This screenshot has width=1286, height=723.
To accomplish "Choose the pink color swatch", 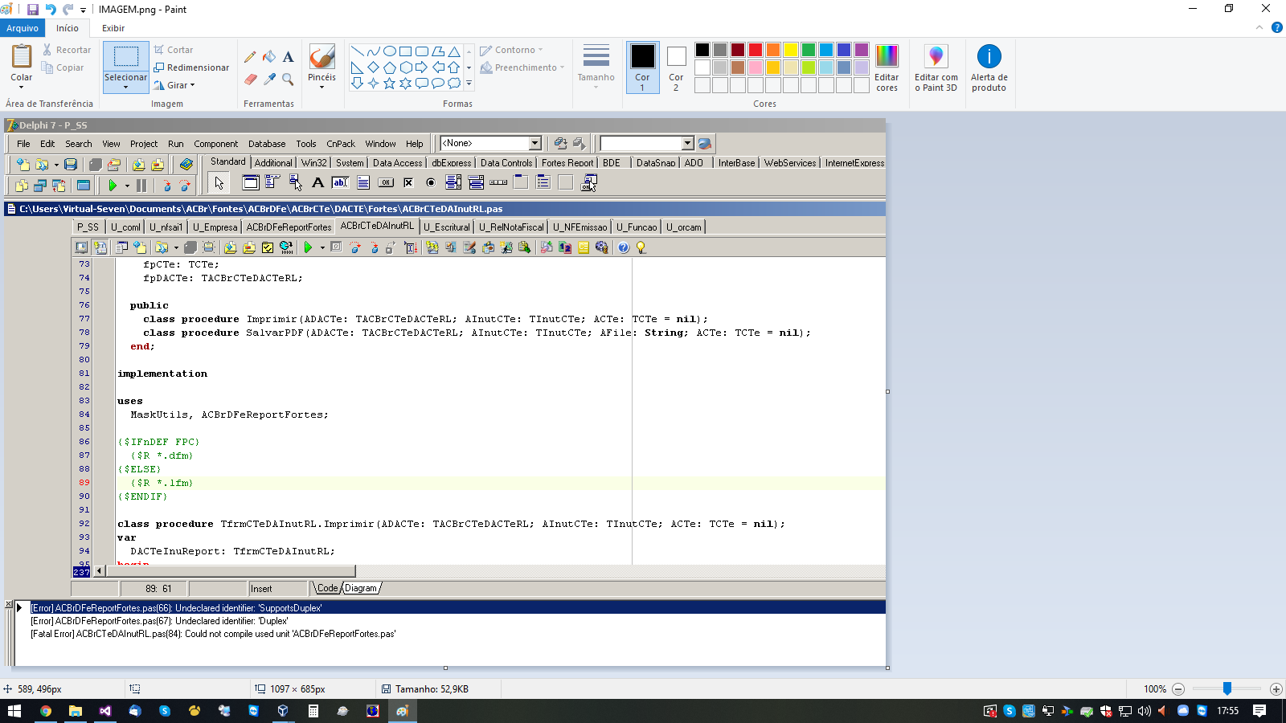I will 756,67.
